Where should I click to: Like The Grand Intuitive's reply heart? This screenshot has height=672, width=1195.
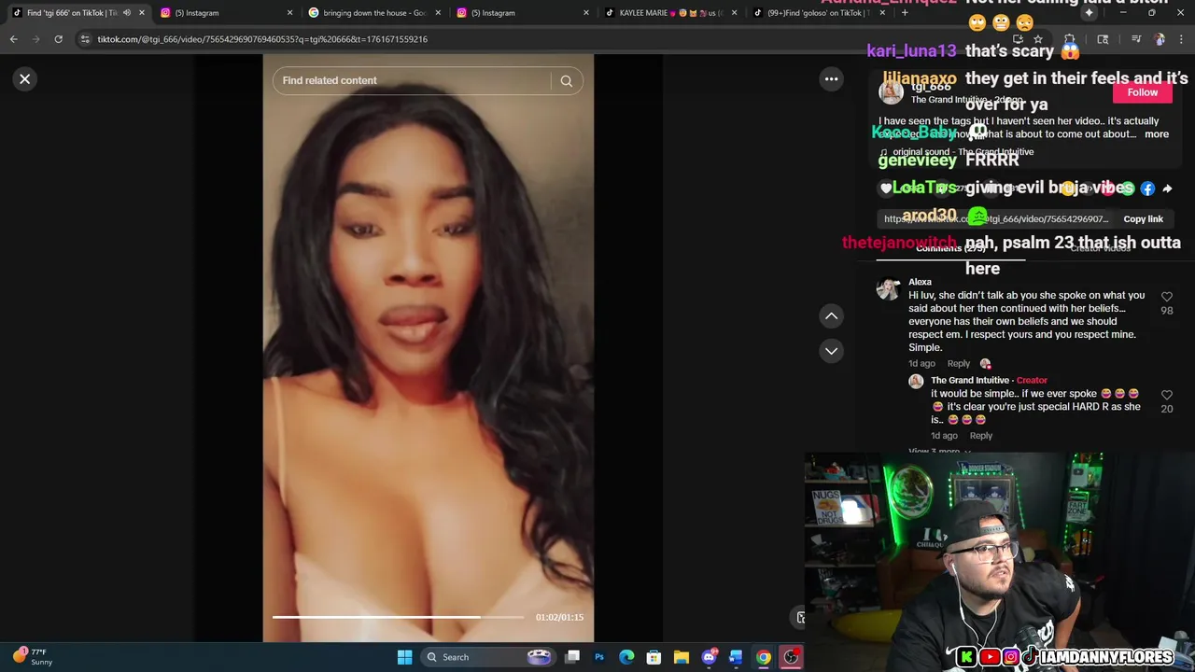click(x=1166, y=396)
